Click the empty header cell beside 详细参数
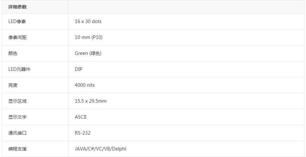Image resolution: width=306 pixels, height=157 pixels. tap(186, 7)
